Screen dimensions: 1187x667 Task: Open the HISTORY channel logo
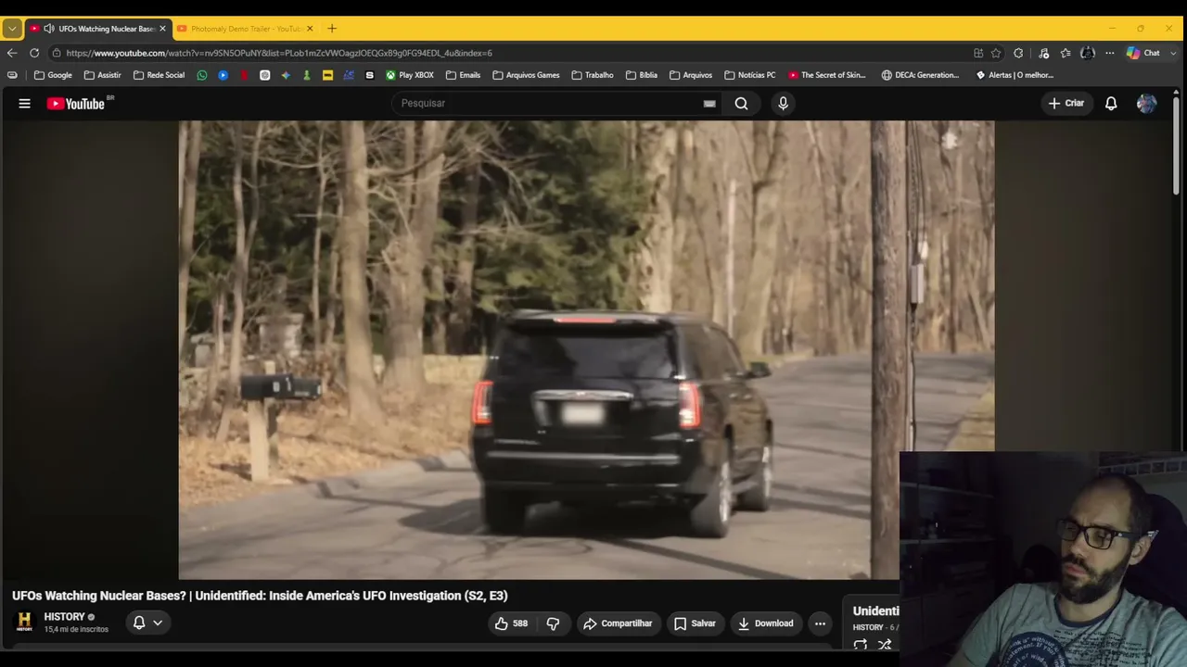(x=25, y=622)
